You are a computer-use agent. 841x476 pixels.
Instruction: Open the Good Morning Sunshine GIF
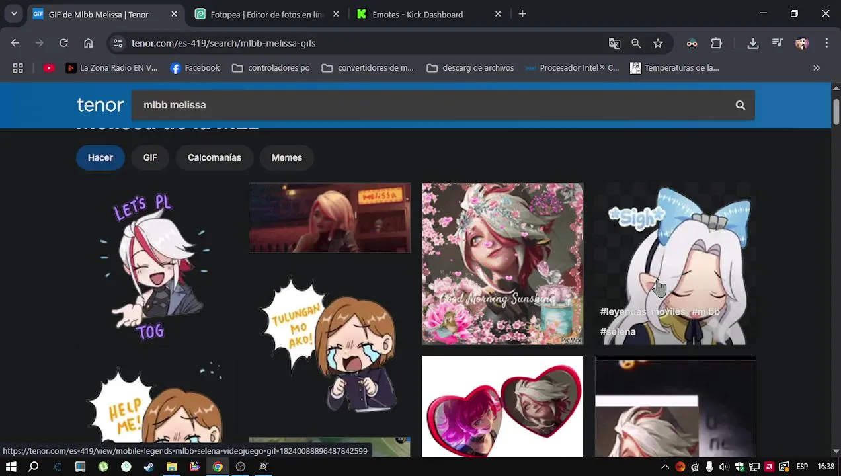[x=502, y=264]
